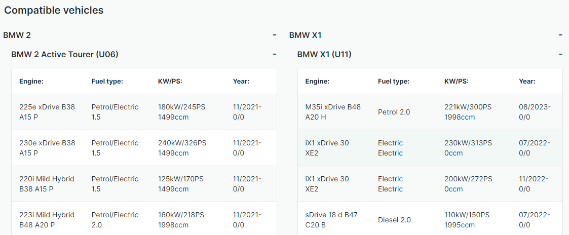Screen dimensions: 569x235
Task: Click 180kW/245PS 1499ccm power value
Action: pos(182,112)
